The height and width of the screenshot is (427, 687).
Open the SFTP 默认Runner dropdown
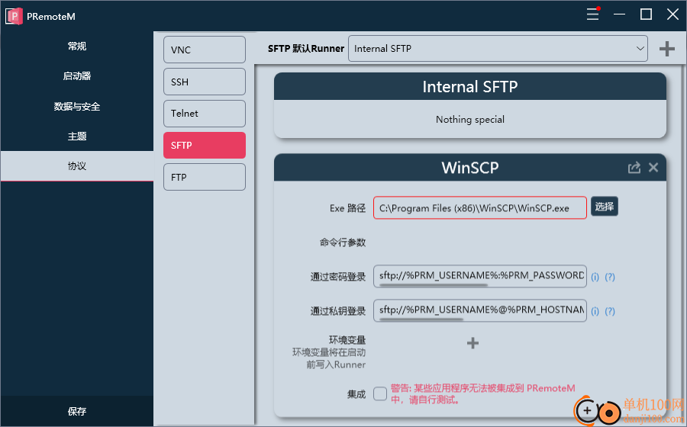pos(498,49)
